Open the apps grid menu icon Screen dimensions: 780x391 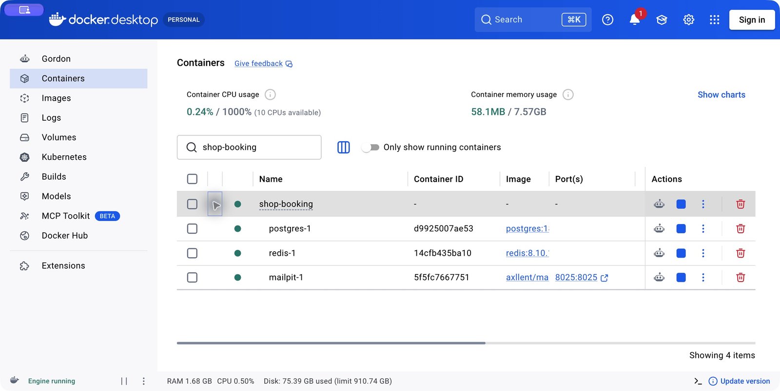click(715, 19)
